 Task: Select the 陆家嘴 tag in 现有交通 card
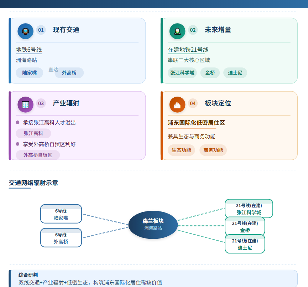pyautogui.click(x=30, y=73)
